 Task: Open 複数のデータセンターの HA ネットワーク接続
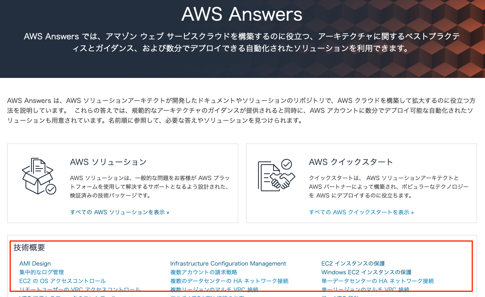pyautogui.click(x=228, y=281)
